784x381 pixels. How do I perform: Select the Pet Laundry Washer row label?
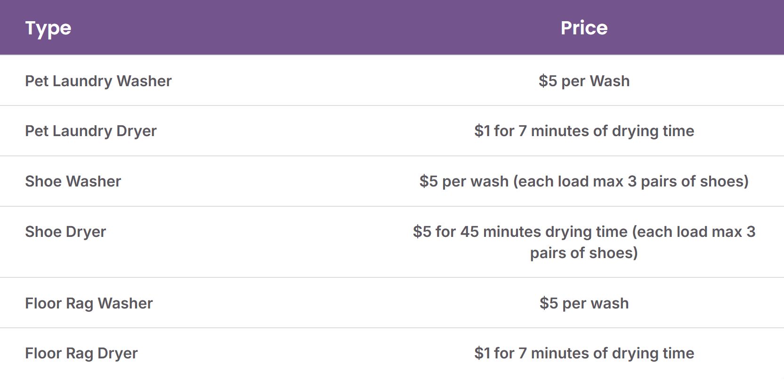click(x=98, y=81)
